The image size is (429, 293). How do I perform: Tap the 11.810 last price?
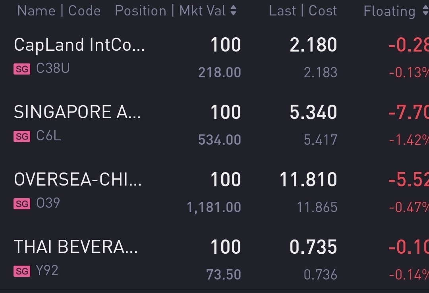click(x=308, y=180)
